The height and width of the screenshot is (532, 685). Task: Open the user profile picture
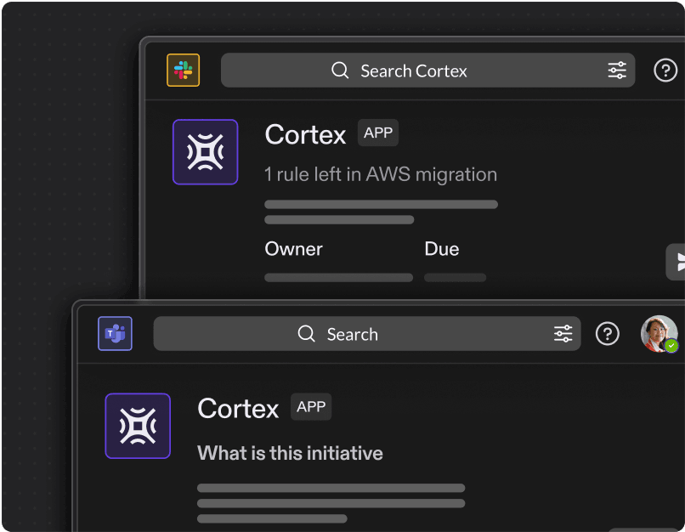point(657,331)
